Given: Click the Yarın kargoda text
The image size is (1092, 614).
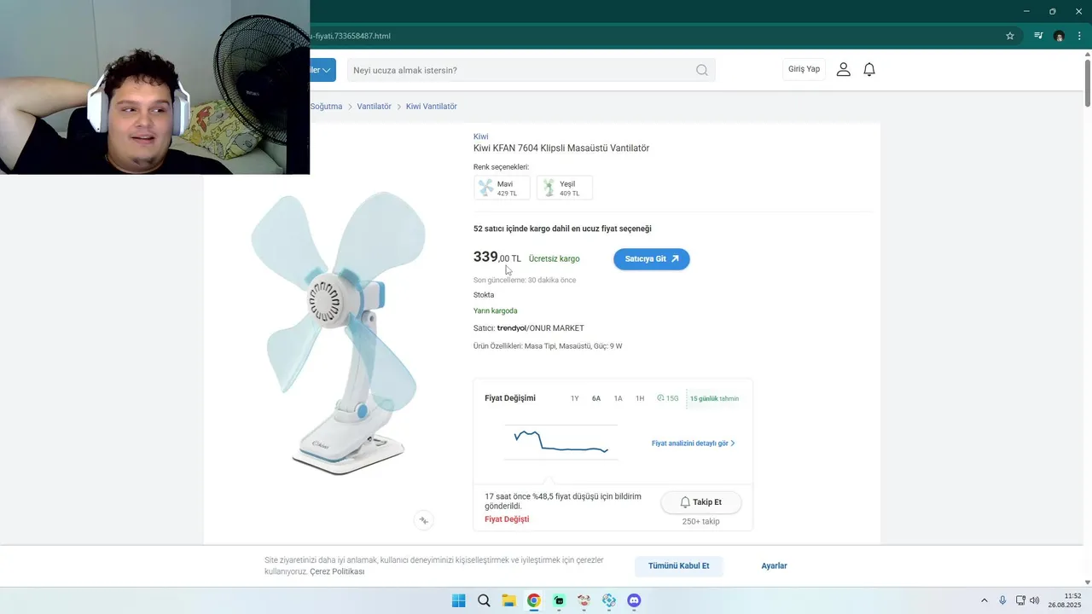Looking at the screenshot, I should (x=496, y=311).
